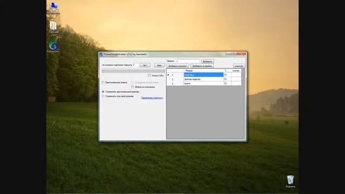Click the очистить button above the table
This screenshot has height=194, width=345.
(239, 66)
